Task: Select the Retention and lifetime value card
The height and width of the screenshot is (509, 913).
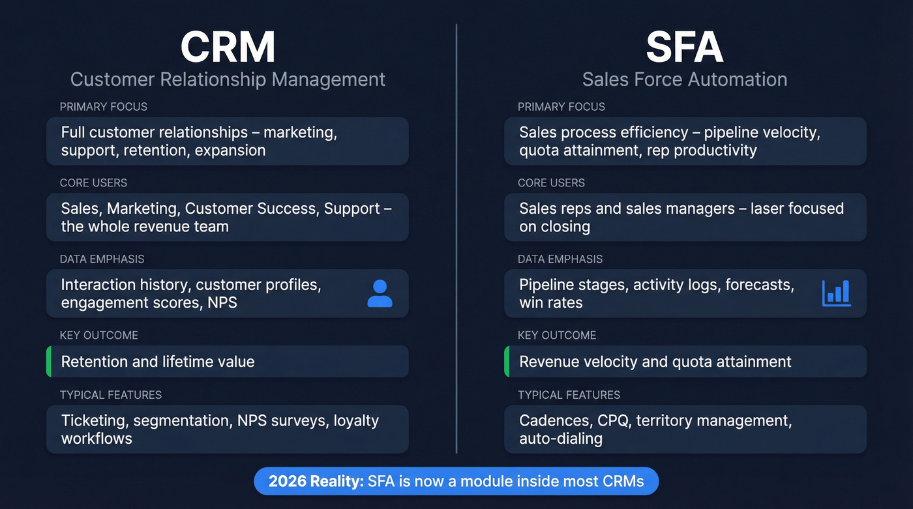Action: (227, 362)
